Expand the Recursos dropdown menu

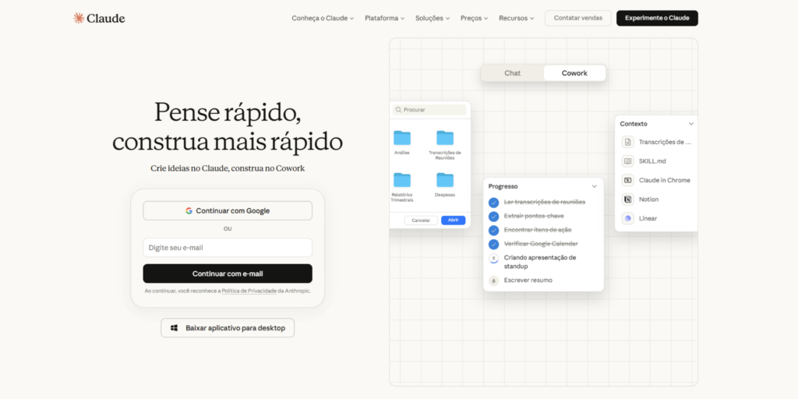(517, 19)
